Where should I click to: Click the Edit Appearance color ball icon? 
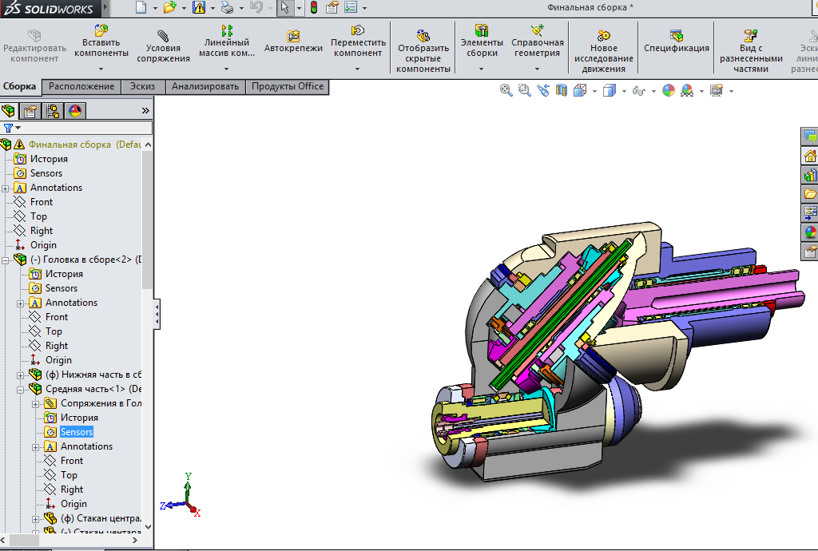[669, 90]
